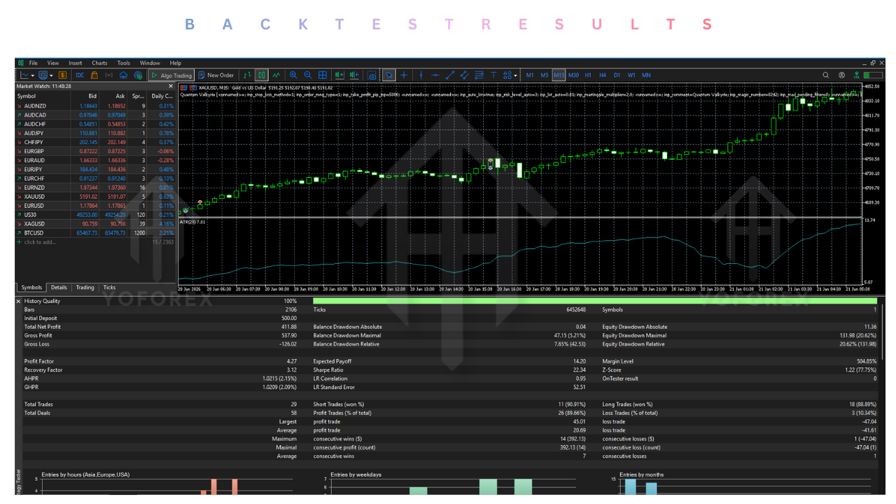Screen dimensions: 896x504
Task: Open the MetaEditor via the IDE icon
Action: tap(80, 75)
